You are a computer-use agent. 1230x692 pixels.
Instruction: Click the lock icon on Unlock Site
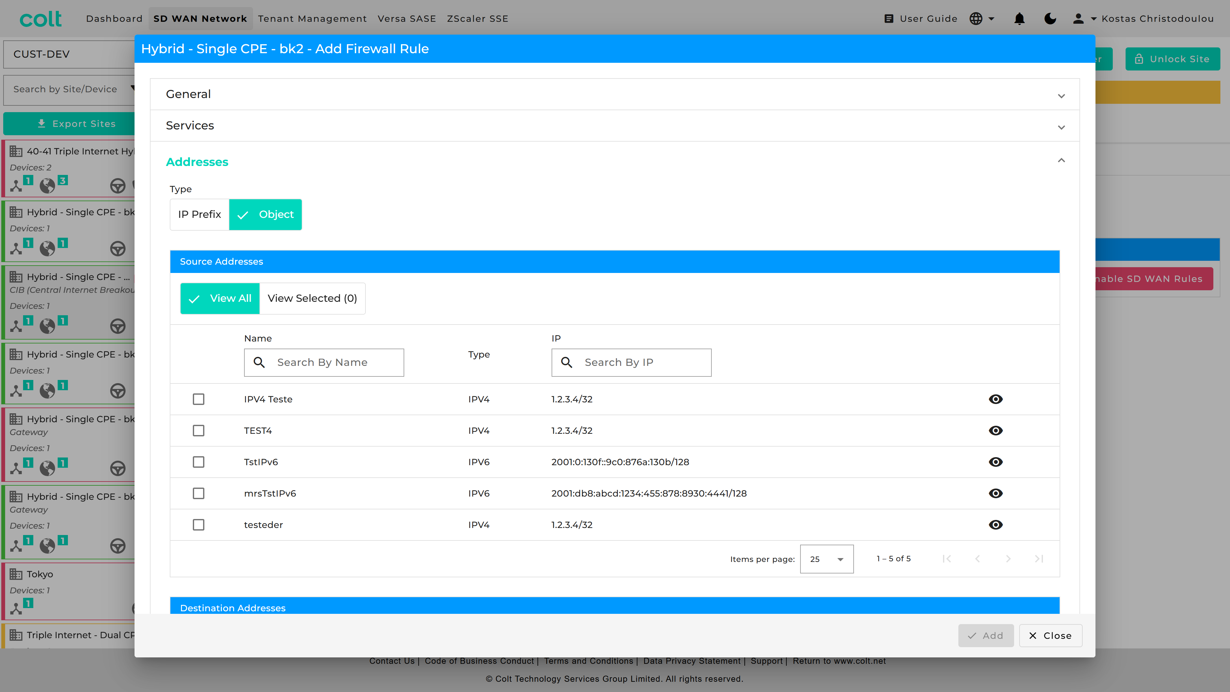(1139, 59)
